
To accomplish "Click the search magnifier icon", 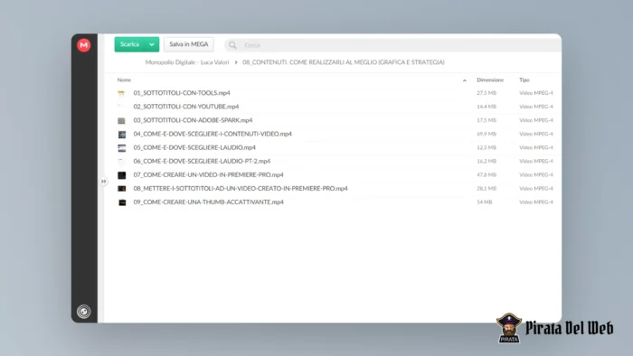I will 232,45.
